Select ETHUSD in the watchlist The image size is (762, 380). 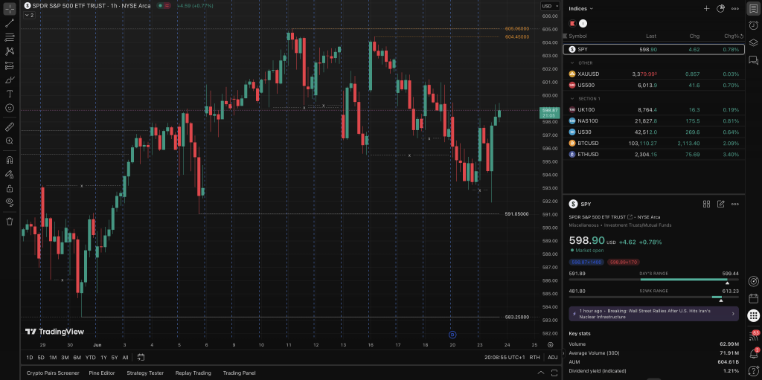pos(653,154)
